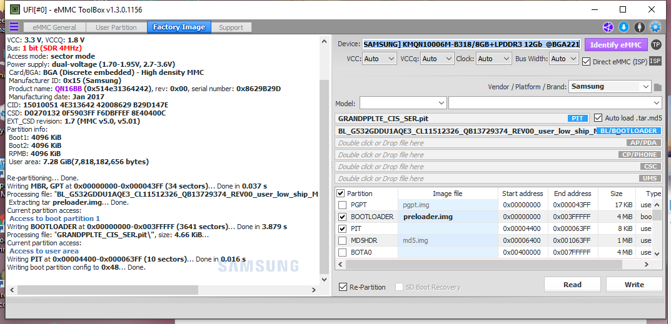Click the CSC badge
The height and width of the screenshot is (324, 671).
point(650,167)
